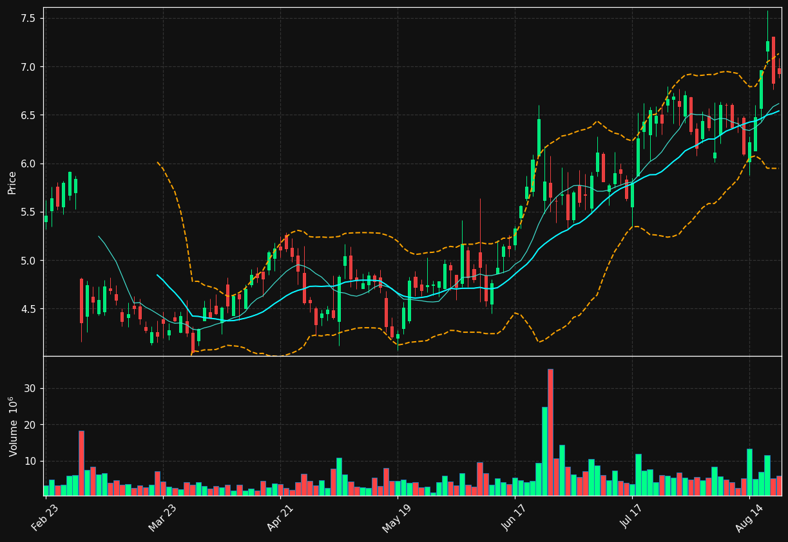Screen dimensions: 788x542
Task: Click the Jun 17 date label
Action: [x=514, y=518]
